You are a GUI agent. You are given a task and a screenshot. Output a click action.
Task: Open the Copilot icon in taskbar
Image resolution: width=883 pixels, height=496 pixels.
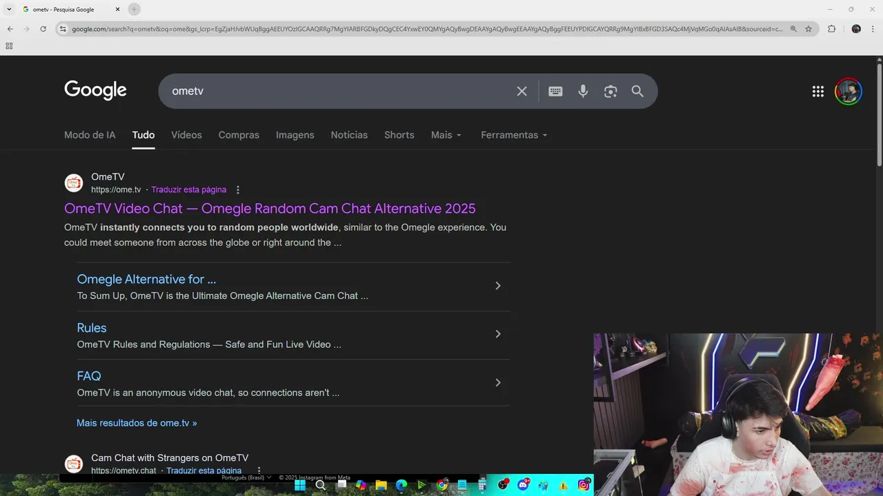361,485
